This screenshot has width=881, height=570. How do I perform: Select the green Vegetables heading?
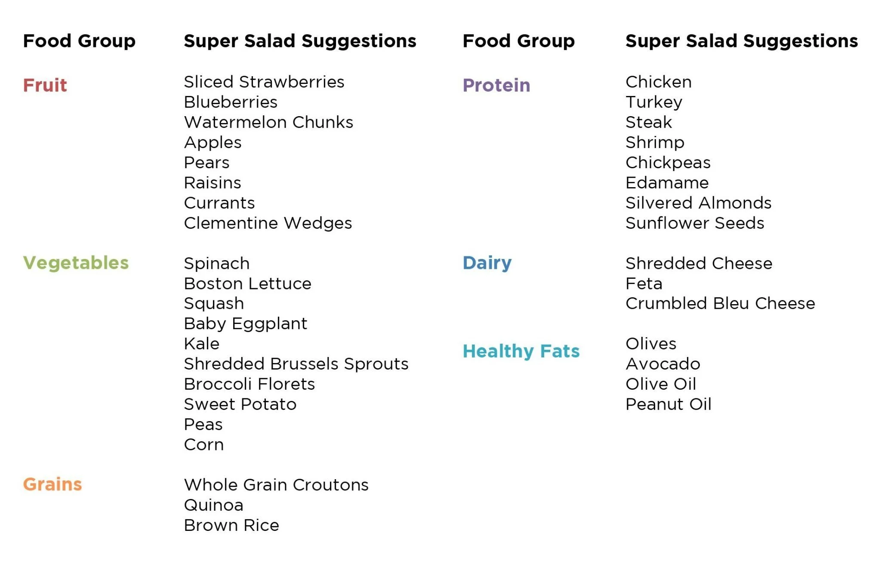(x=76, y=263)
